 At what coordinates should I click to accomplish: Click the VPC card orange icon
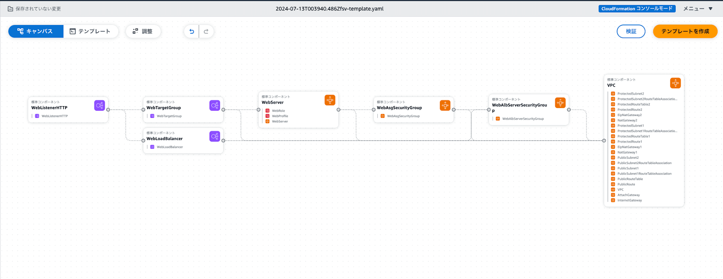pos(676,83)
